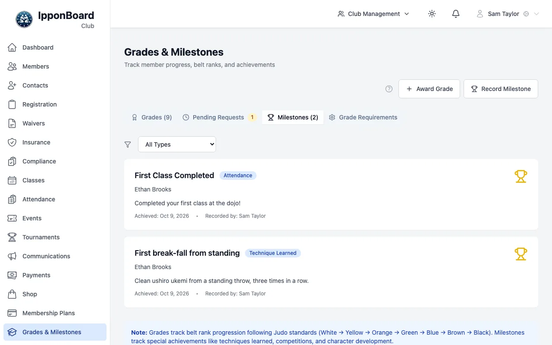Image resolution: width=552 pixels, height=345 pixels.
Task: Switch to the Grades (9) tab
Action: [152, 117]
